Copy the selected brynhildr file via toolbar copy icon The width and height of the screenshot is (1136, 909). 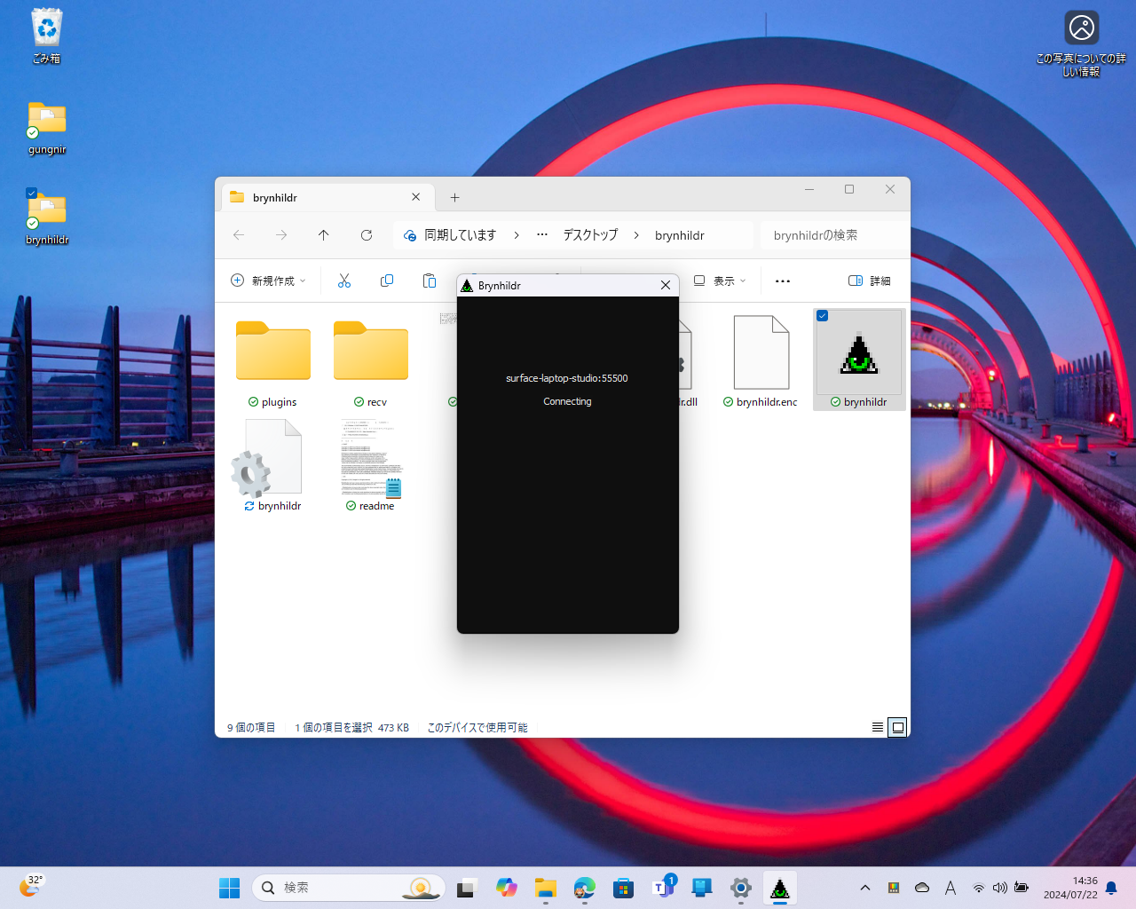(387, 280)
